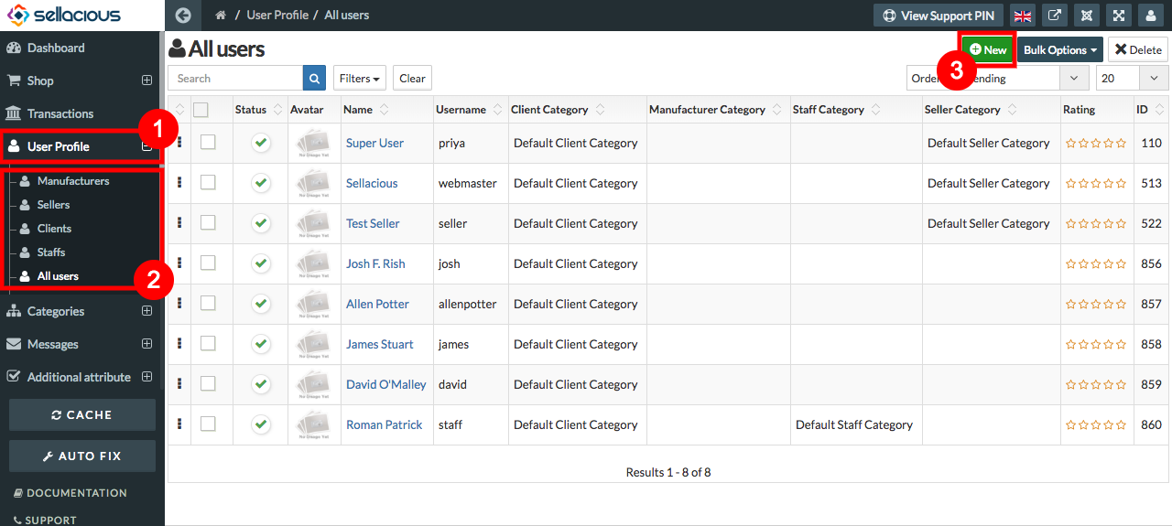The height and width of the screenshot is (526, 1172).
Task: Open the Sellers submenu item
Action: coord(53,205)
